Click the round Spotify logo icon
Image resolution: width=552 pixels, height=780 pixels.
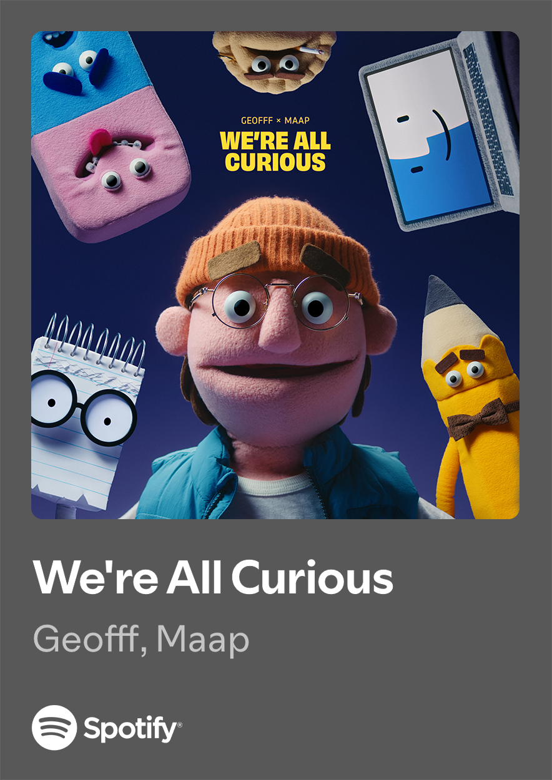click(54, 727)
